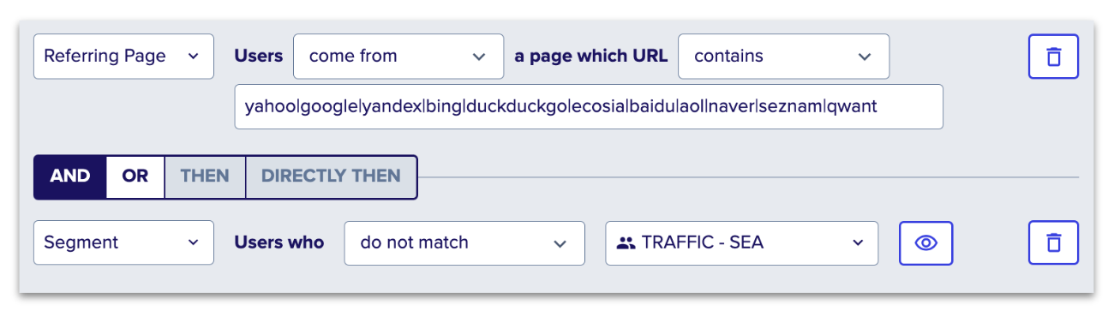Click the people icon beside TRAFFIC - SEA
The width and height of the screenshot is (1114, 329).
[626, 242]
